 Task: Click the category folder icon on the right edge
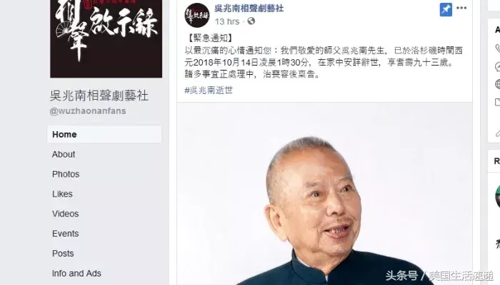tap(498, 102)
